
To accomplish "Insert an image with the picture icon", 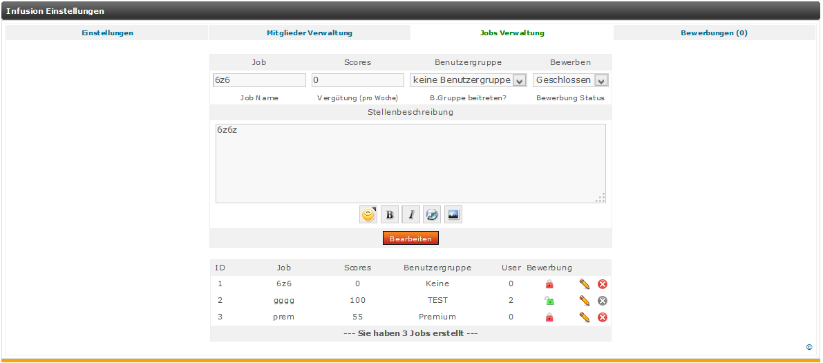I will 453,214.
